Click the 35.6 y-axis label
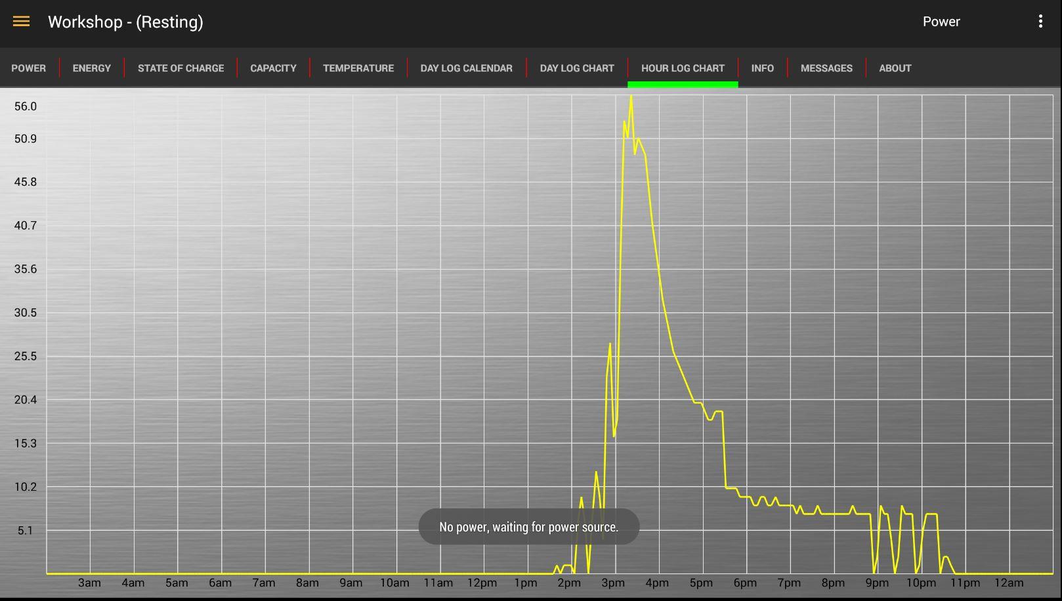This screenshot has width=1062, height=601. (26, 269)
